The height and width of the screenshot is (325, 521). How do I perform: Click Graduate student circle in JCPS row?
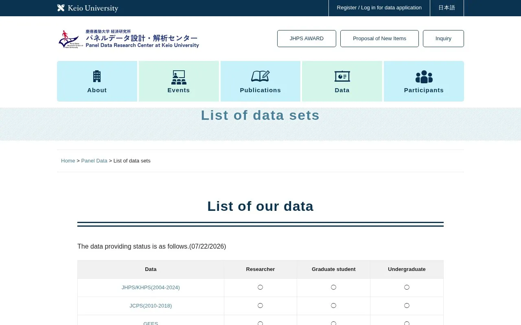pyautogui.click(x=334, y=305)
